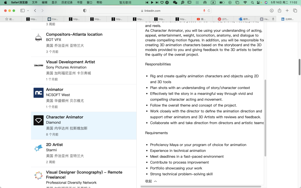Click the Responsibilities heading
The image size is (301, 188).
tap(158, 64)
